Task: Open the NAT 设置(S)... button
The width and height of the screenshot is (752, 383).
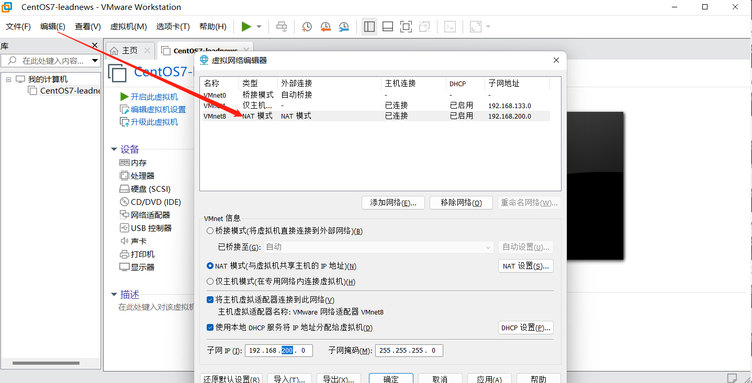Action: pos(525,266)
